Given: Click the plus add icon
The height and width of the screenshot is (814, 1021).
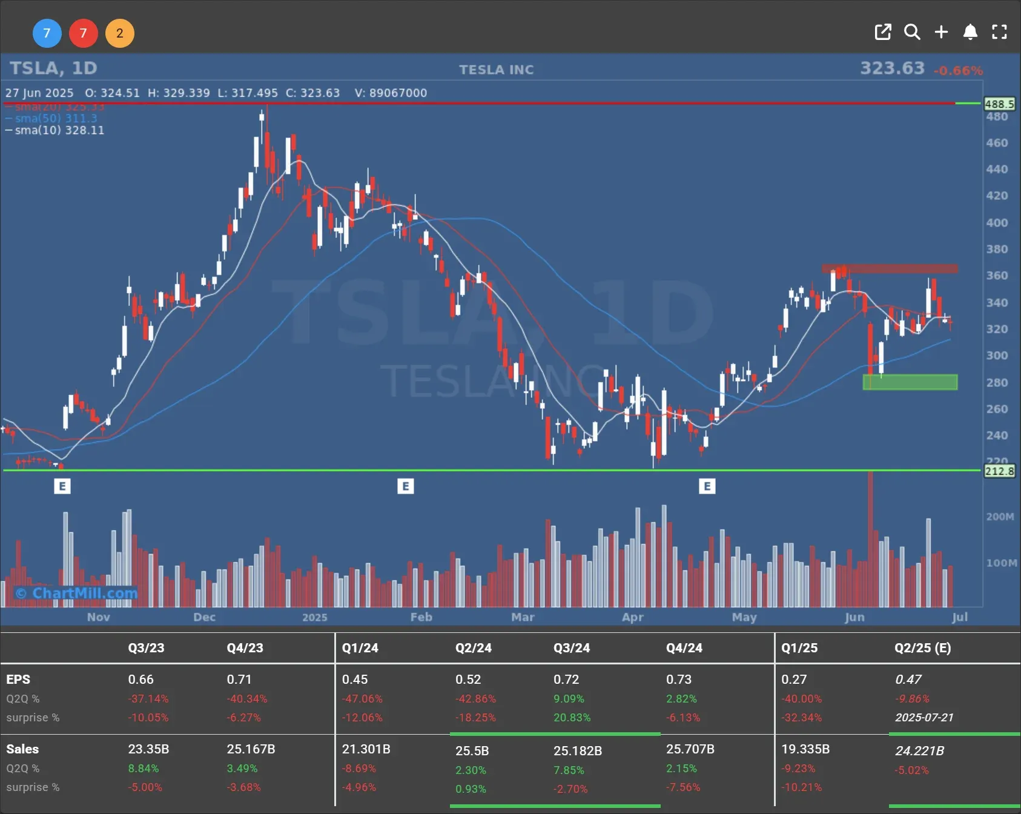Looking at the screenshot, I should 941,32.
